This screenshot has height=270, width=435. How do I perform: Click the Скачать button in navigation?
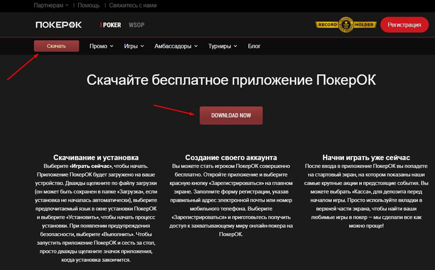tap(57, 46)
